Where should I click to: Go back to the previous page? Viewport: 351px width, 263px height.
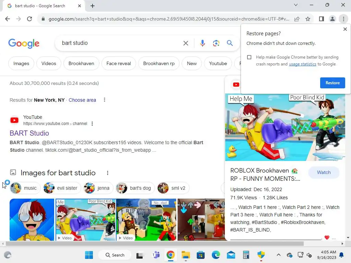8,19
